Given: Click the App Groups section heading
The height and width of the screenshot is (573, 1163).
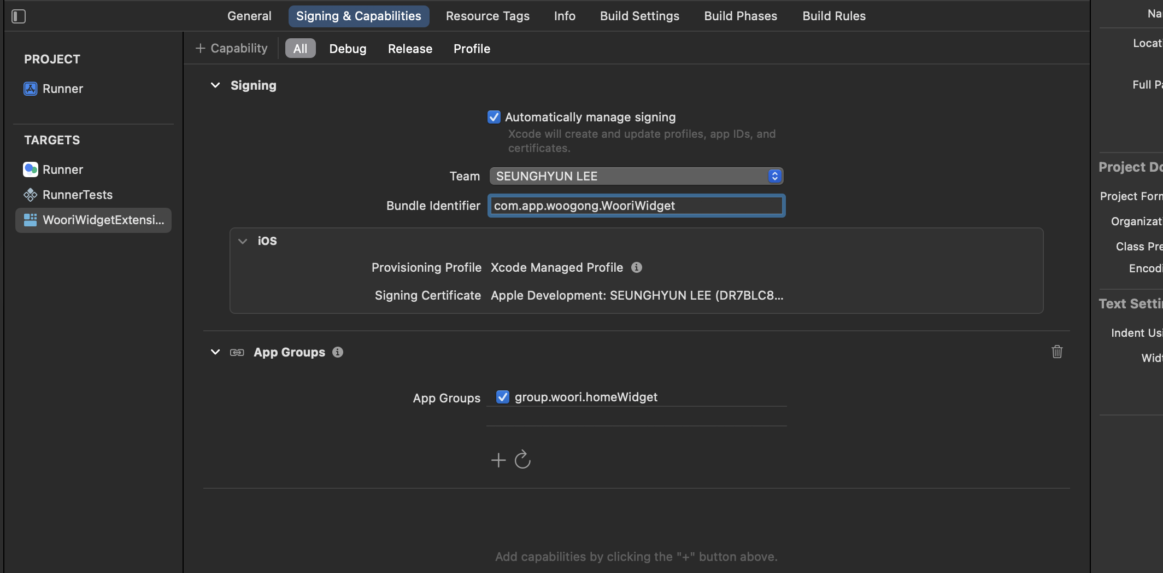Looking at the screenshot, I should pyautogui.click(x=290, y=352).
